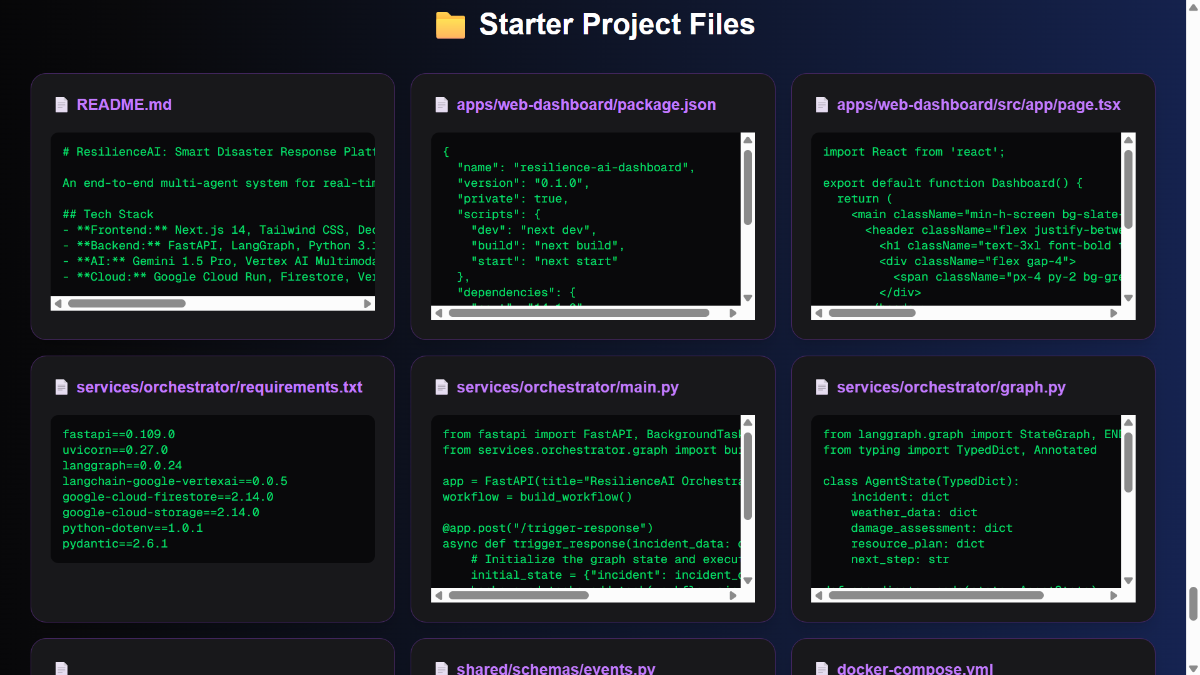Click '@app.post("/trigger-response")' line in main.py
The width and height of the screenshot is (1200, 675).
point(547,528)
